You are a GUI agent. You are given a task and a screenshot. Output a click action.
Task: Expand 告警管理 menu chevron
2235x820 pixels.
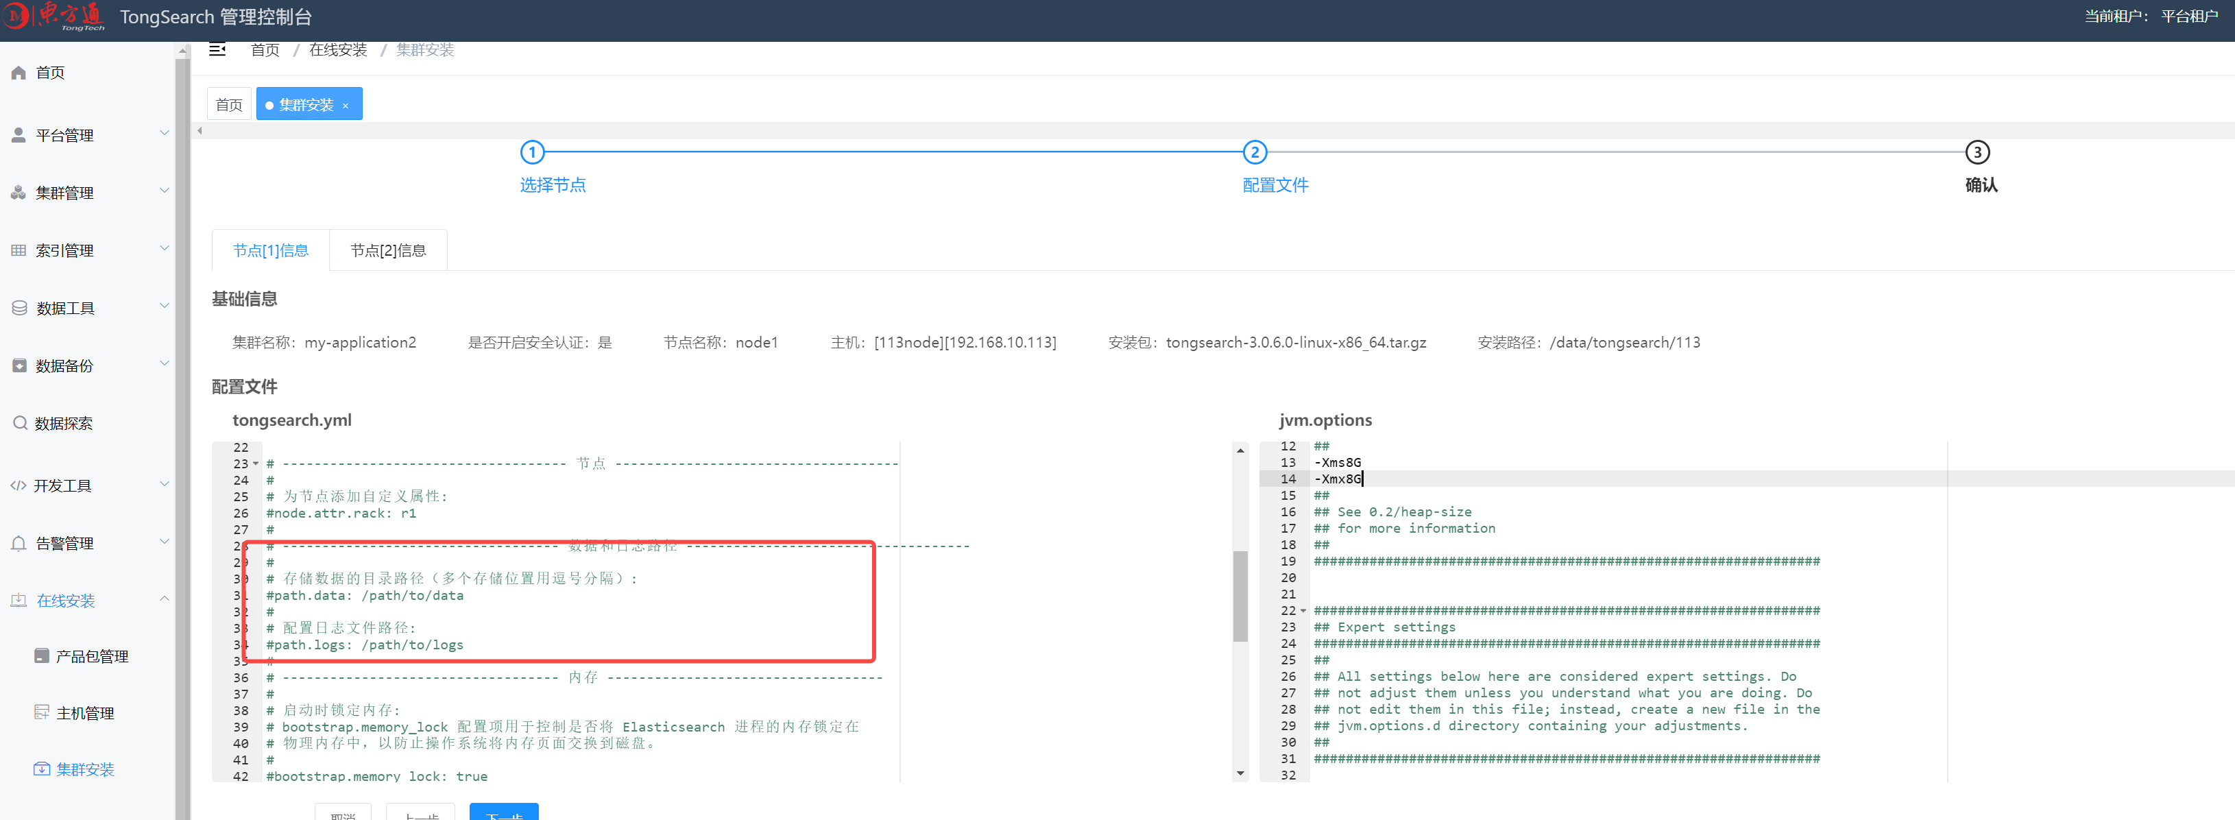[164, 542]
